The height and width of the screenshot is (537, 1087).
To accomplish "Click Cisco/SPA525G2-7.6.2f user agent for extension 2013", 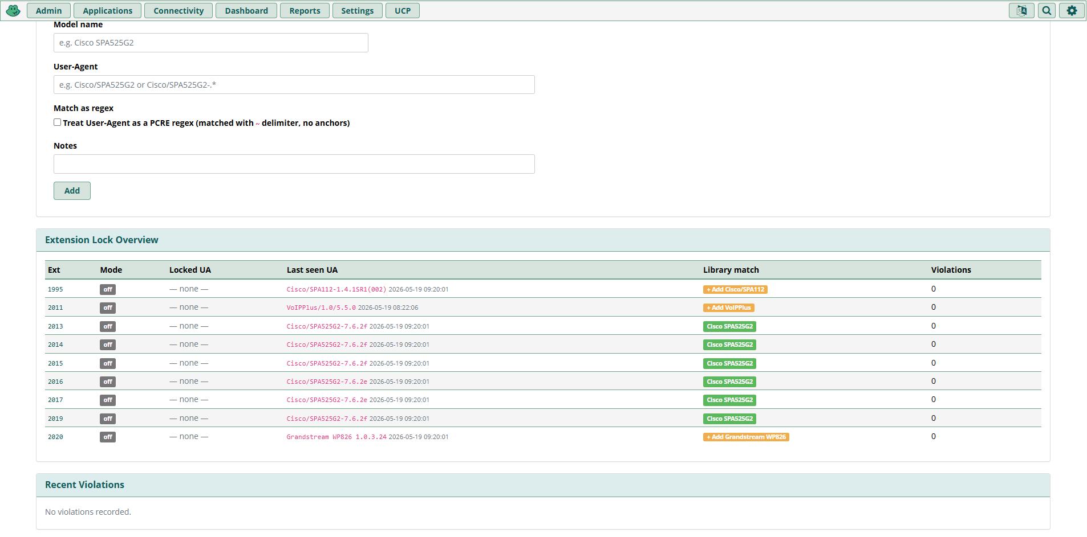I will [327, 326].
